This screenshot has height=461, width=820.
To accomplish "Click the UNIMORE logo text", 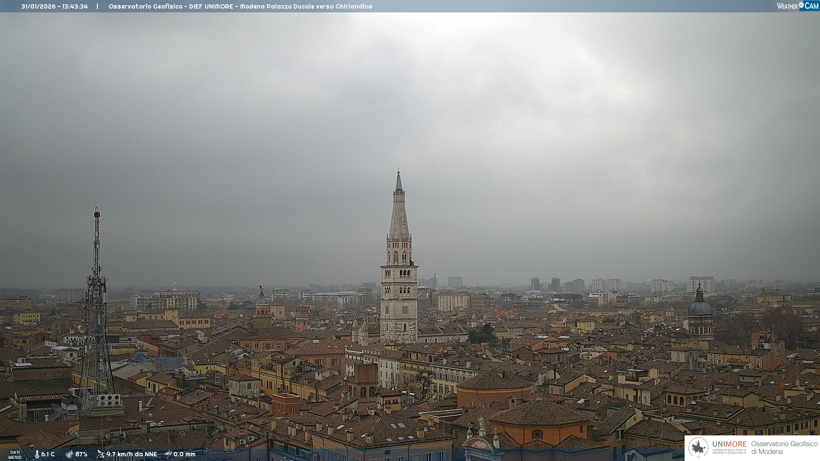I will coord(729,444).
